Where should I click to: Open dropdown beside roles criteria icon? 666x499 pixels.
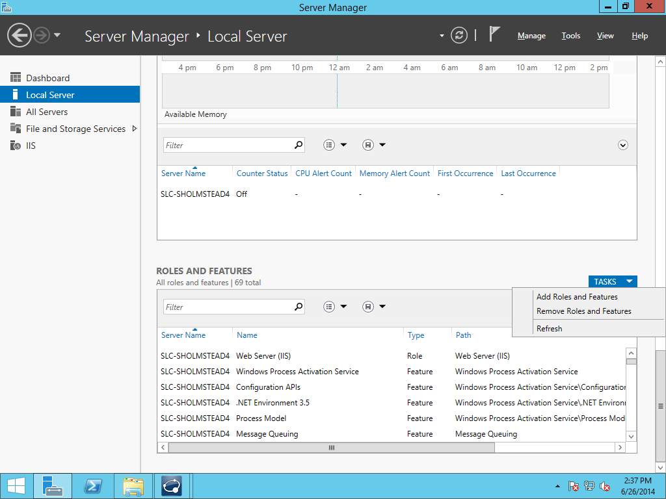coord(343,307)
